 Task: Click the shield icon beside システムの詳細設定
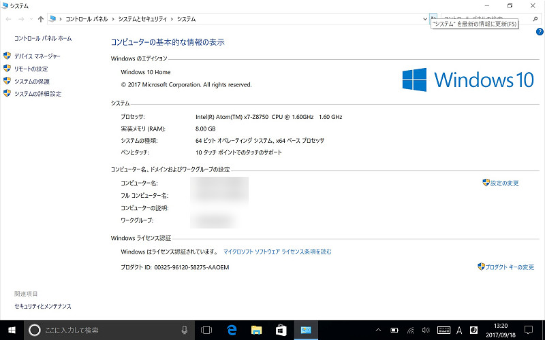7,93
